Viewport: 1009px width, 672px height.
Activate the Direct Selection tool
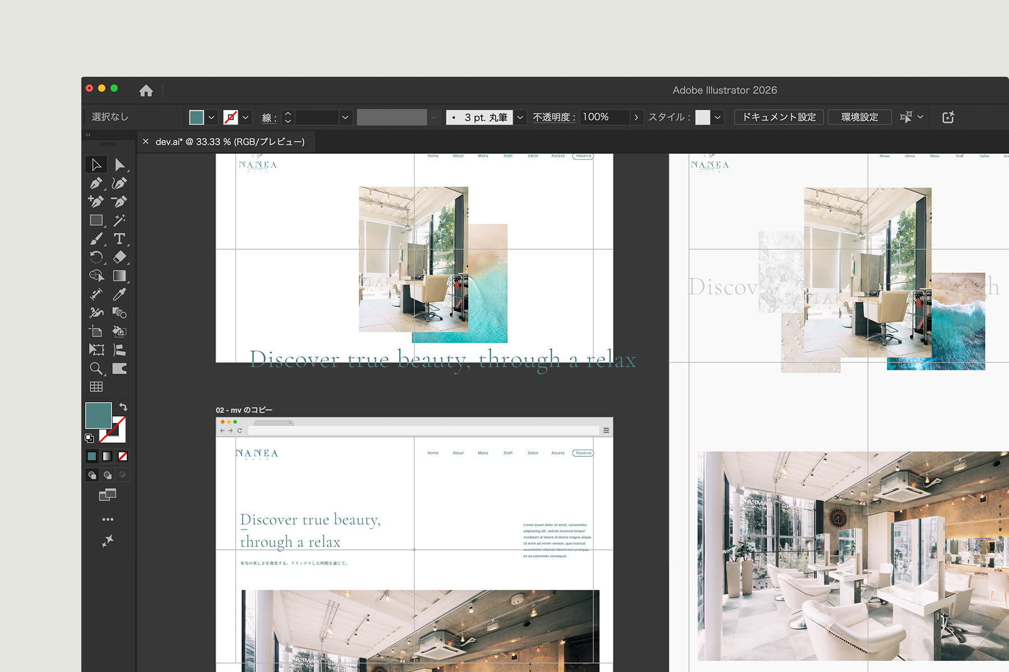point(119,165)
